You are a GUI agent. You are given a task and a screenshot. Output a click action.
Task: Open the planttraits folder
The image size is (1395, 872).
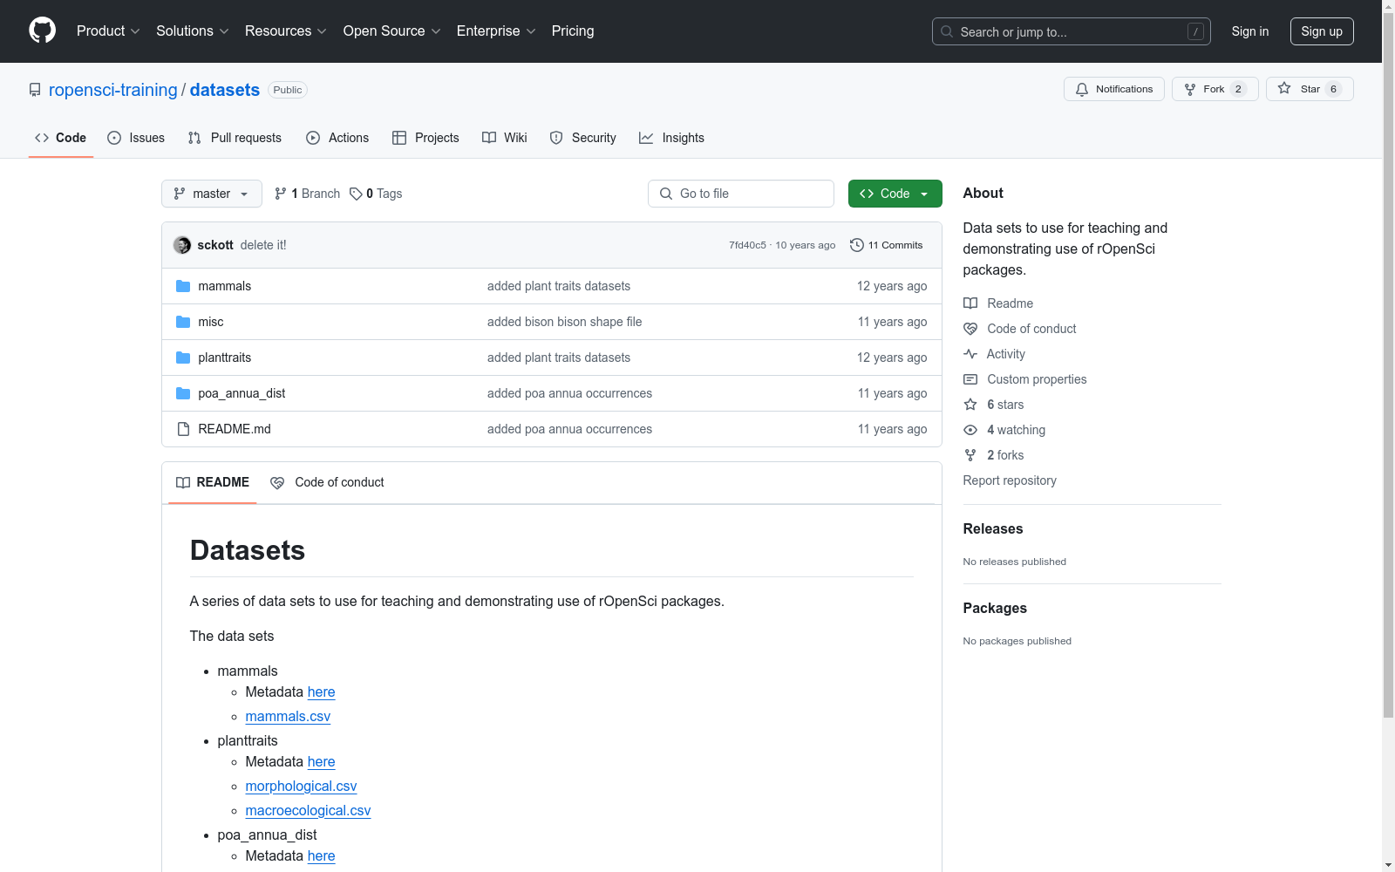(x=224, y=358)
